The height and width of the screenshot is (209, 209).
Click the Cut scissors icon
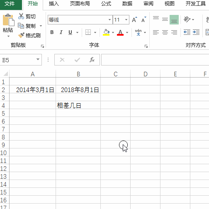coord(21,16)
